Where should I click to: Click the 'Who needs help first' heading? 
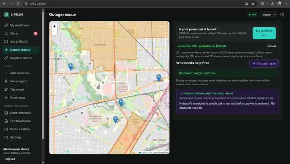(192, 63)
